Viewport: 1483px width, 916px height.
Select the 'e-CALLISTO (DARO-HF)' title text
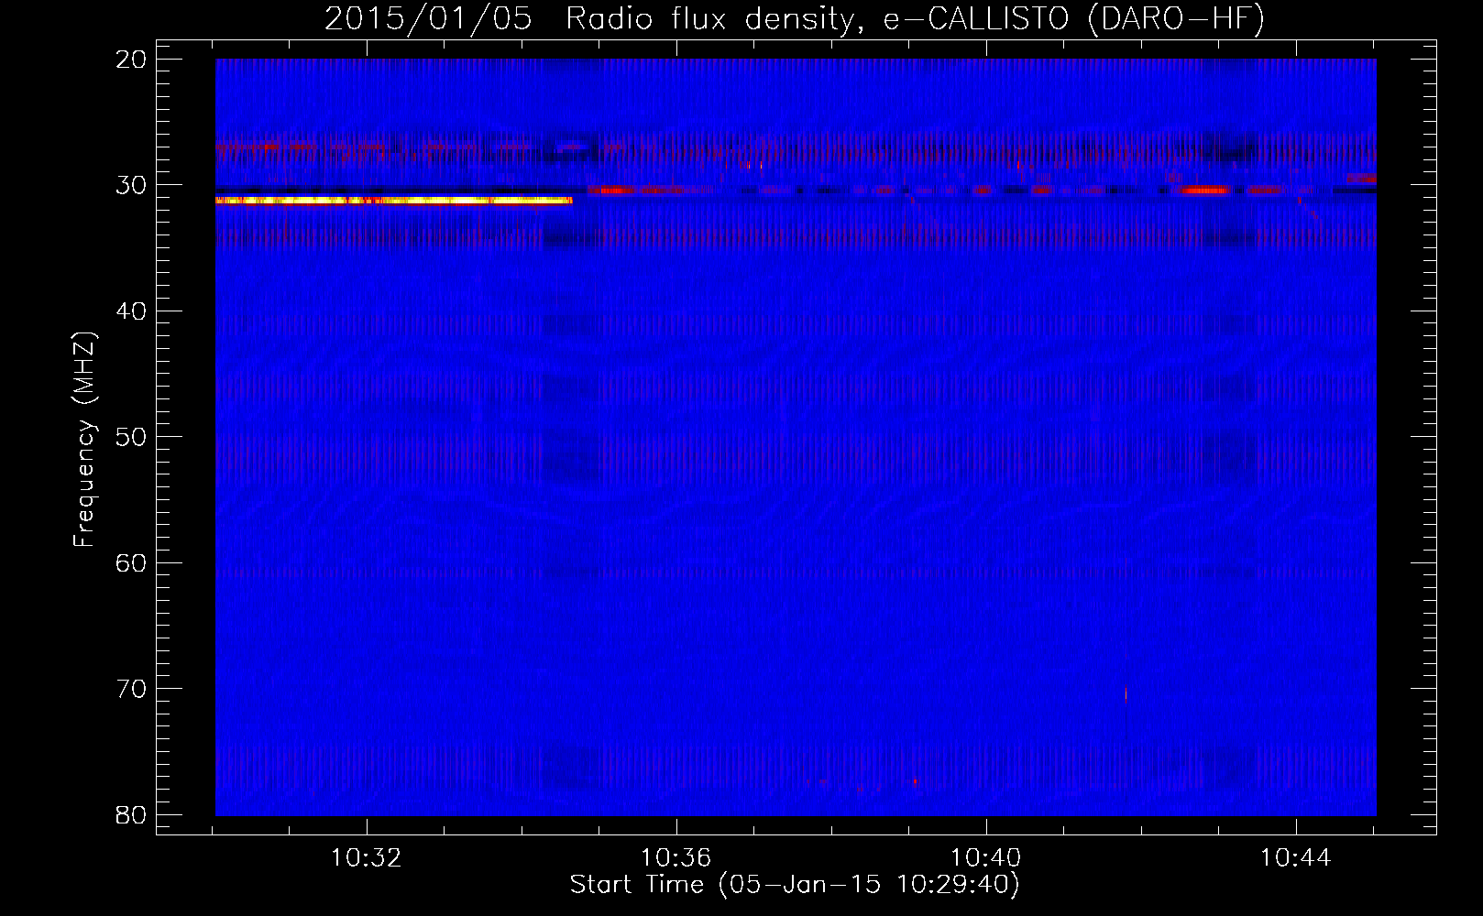pyautogui.click(x=1073, y=18)
